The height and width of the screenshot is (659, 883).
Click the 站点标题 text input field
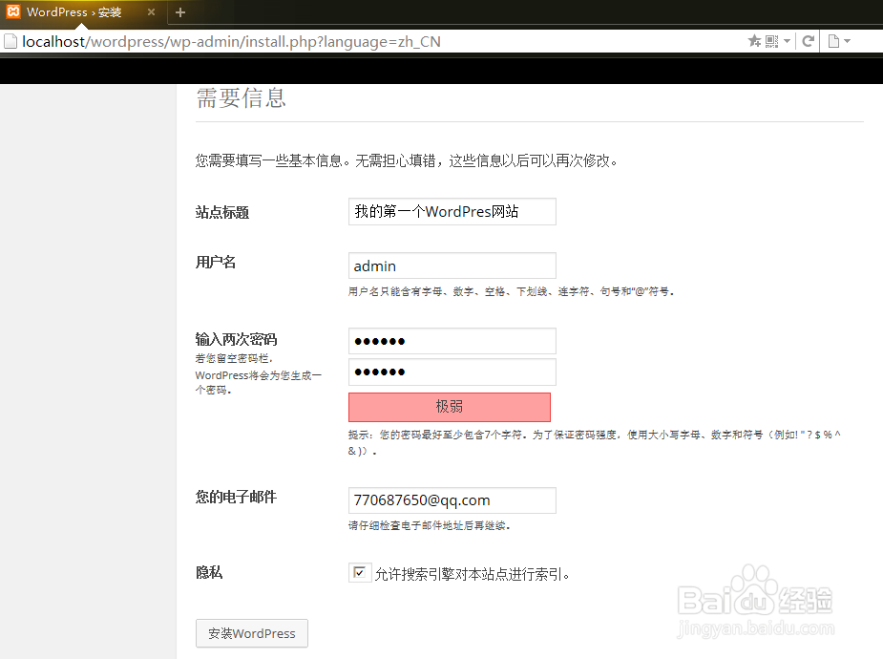(452, 211)
